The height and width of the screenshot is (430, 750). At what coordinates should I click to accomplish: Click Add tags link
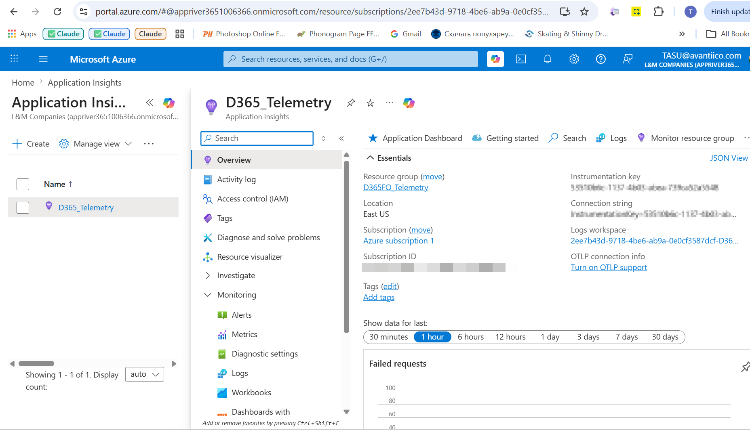[379, 297]
